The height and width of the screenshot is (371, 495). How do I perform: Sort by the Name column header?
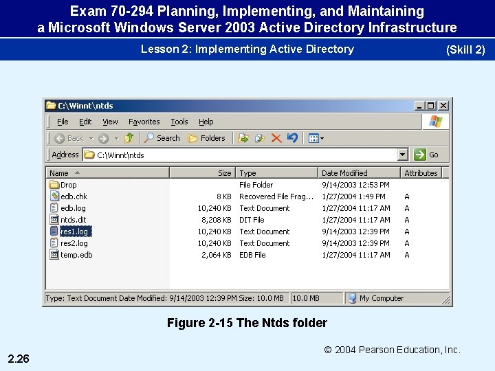[108, 173]
